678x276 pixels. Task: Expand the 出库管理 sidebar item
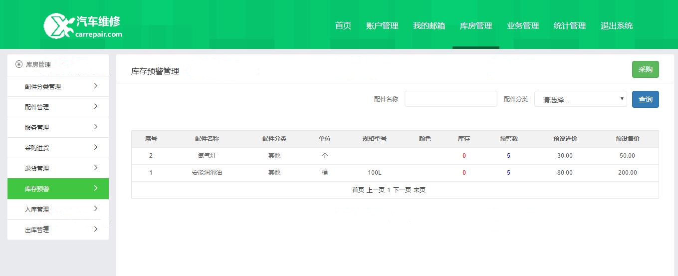pyautogui.click(x=58, y=230)
